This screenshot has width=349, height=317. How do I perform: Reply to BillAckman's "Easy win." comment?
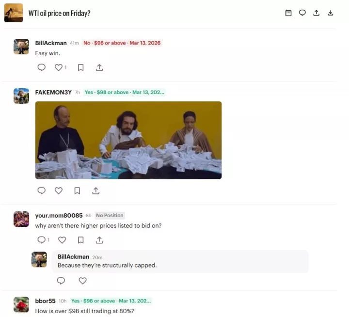[x=41, y=67]
